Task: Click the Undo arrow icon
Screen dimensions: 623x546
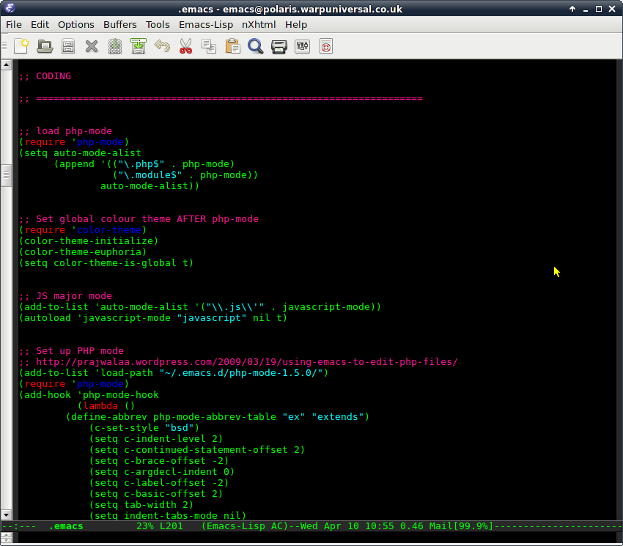Action: click(x=162, y=46)
